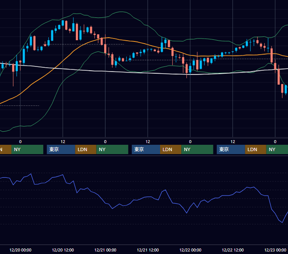This screenshot has height=254, width=288.
Task: Click the 12/22 12:00 date label
Action: (x=233, y=250)
